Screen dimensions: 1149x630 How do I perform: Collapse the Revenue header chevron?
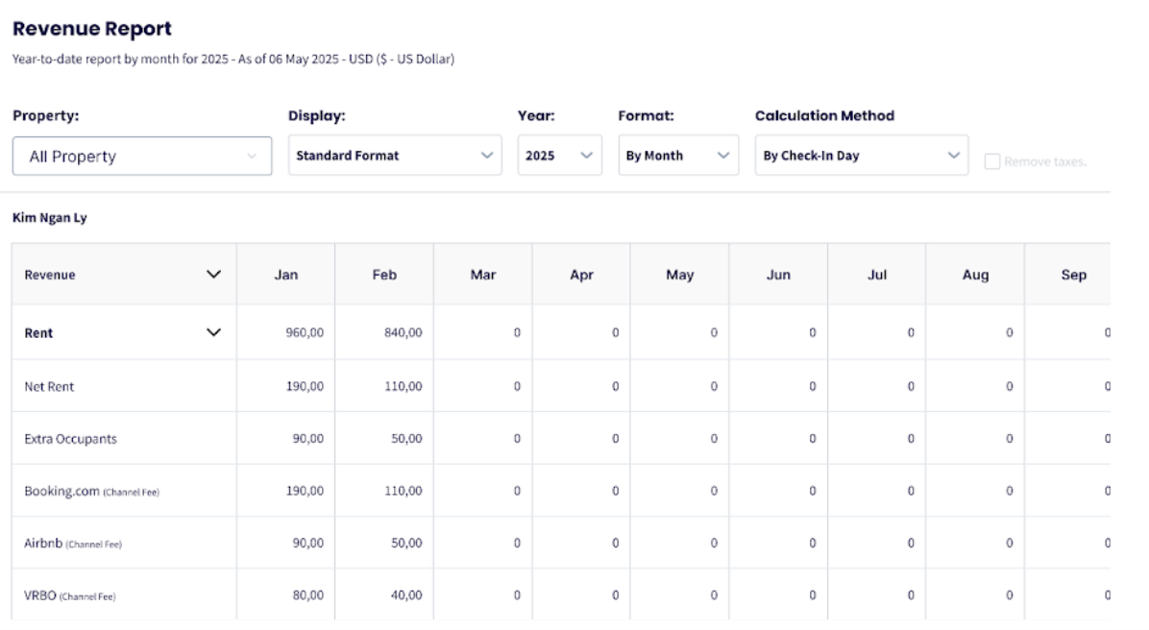[x=213, y=275]
